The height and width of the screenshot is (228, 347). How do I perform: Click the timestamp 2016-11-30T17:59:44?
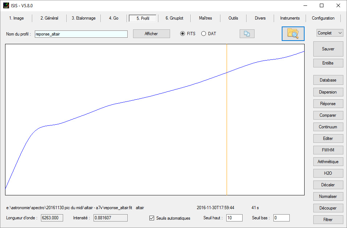pos(215,208)
